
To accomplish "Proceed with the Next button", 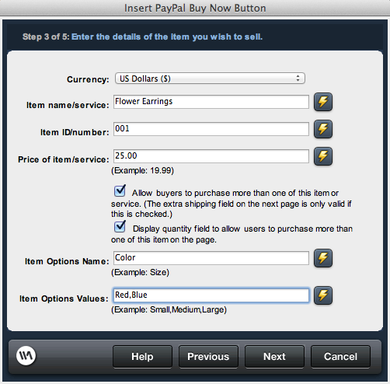I will click(274, 357).
